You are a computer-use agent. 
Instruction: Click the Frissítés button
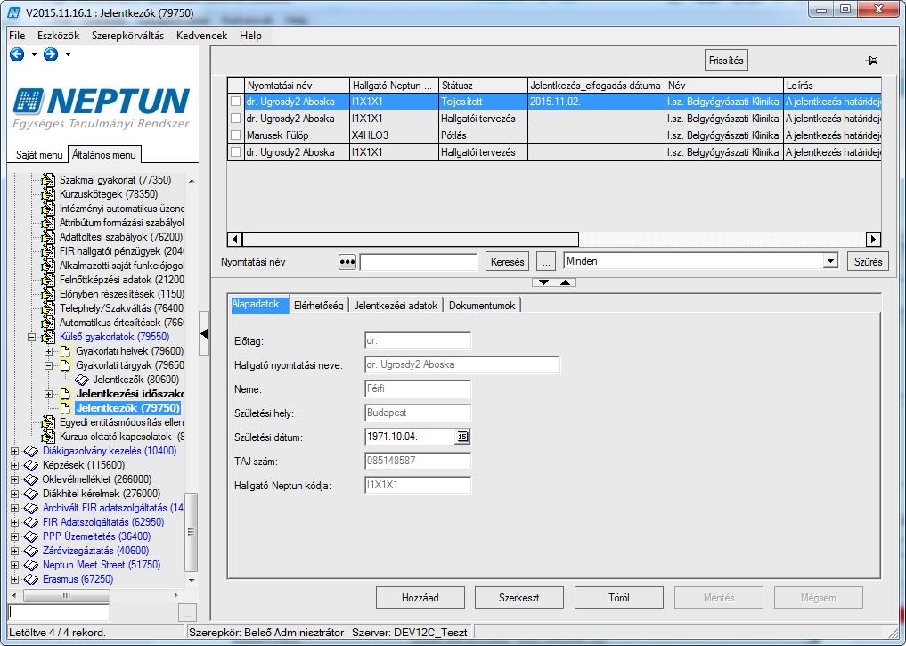pos(726,60)
